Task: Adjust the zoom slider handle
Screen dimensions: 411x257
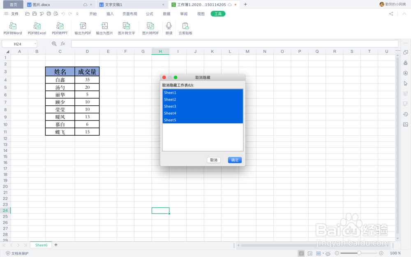Action: [x=359, y=253]
